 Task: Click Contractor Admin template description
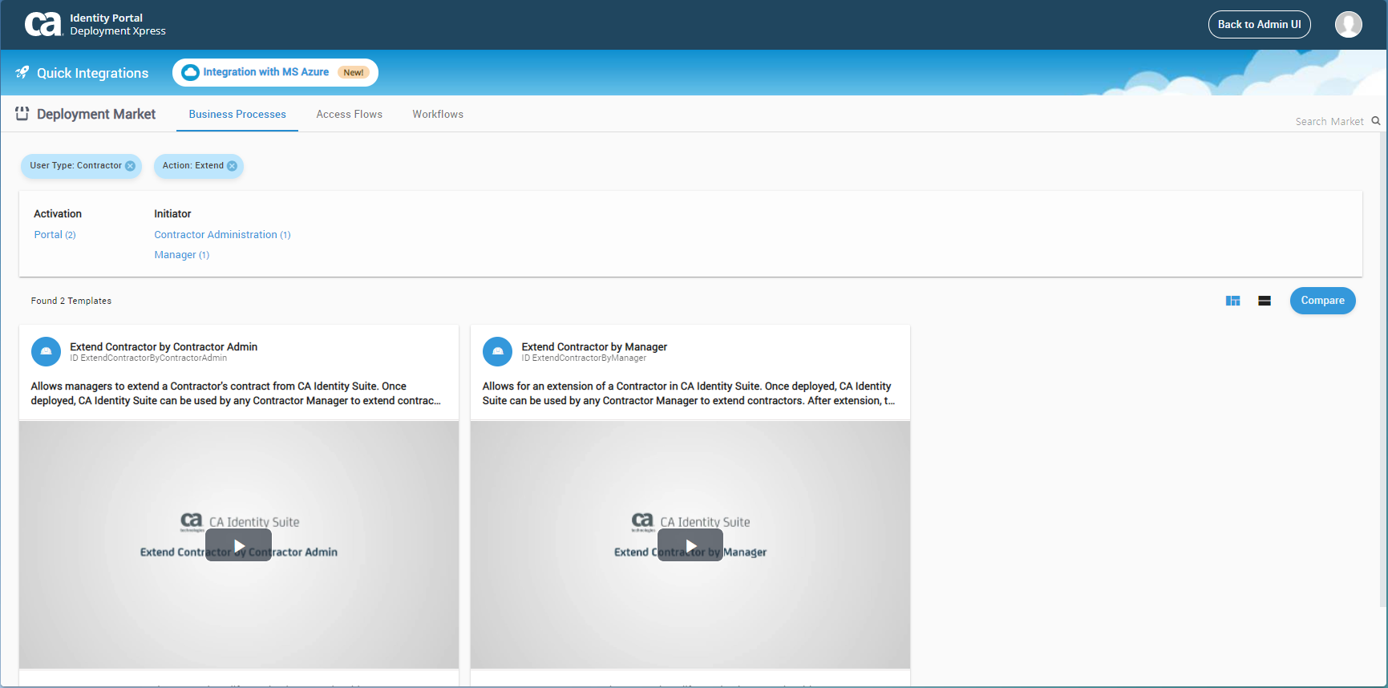(236, 394)
